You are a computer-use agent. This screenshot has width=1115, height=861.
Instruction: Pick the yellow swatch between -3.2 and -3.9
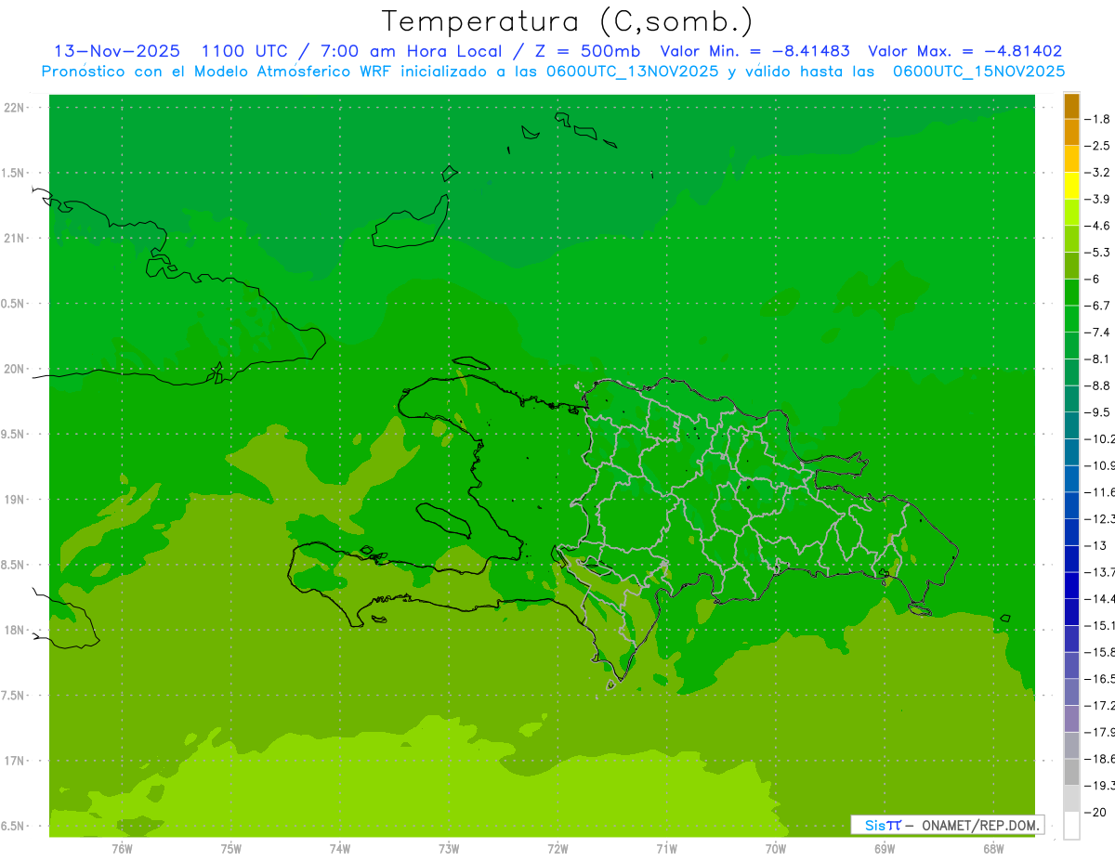pos(1071,186)
